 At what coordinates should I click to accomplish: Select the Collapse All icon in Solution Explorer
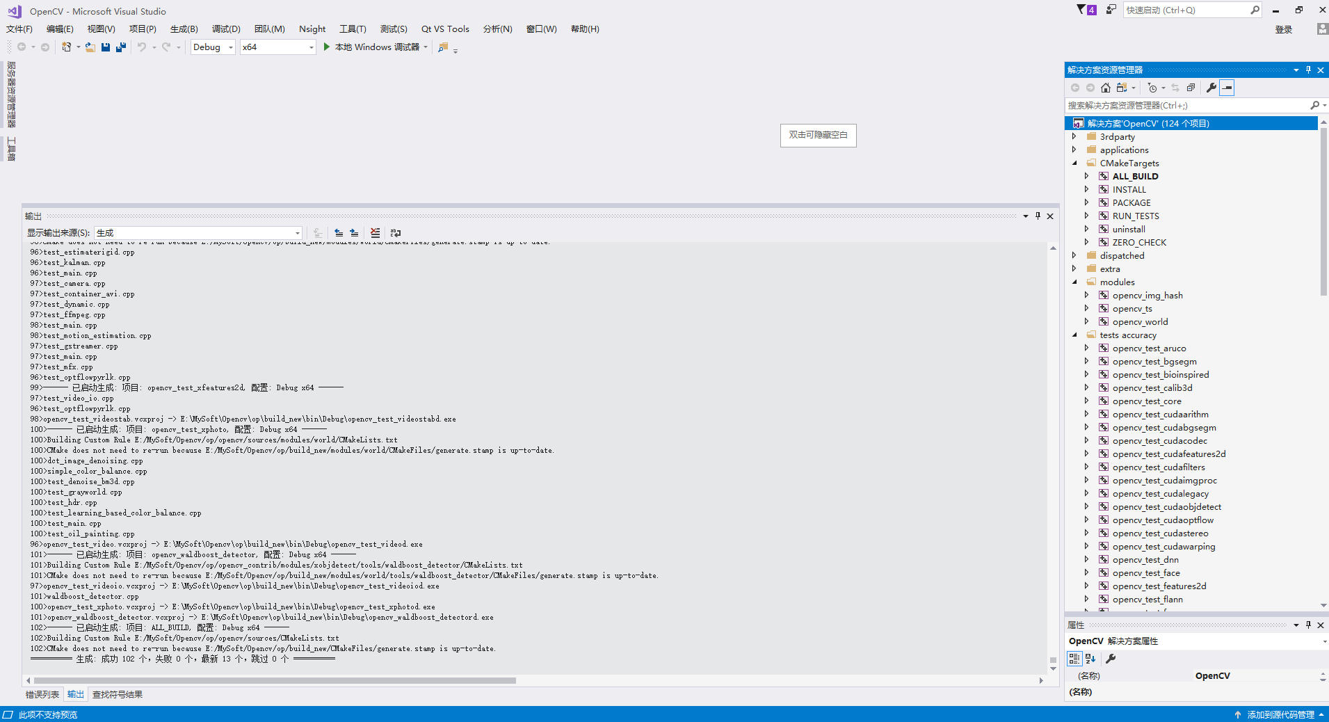tap(1191, 88)
